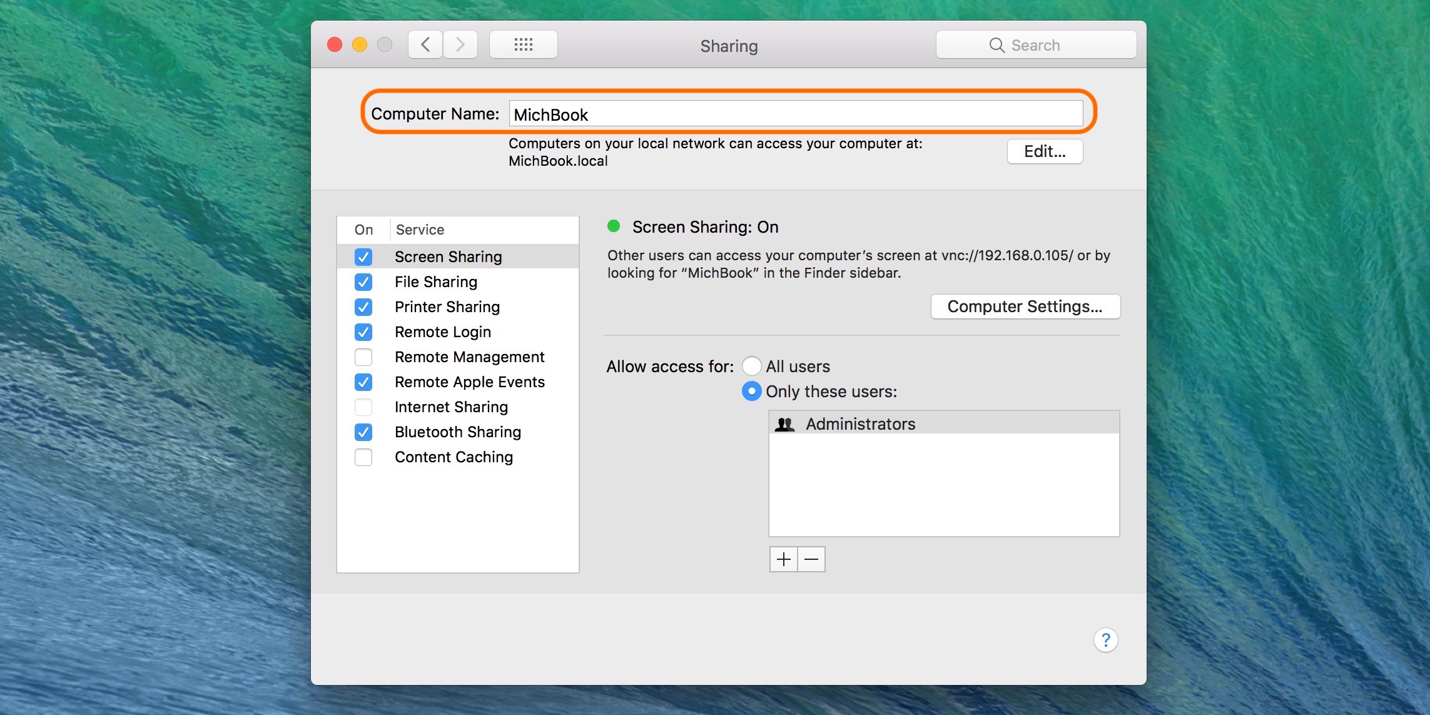Select the All users radio button
Viewport: 1430px width, 715px height.
[751, 365]
